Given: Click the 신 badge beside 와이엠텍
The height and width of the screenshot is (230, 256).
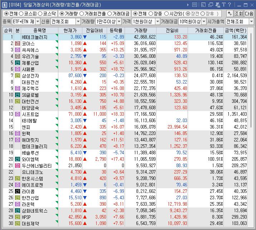Looking at the screenshot, I should [18, 159].
